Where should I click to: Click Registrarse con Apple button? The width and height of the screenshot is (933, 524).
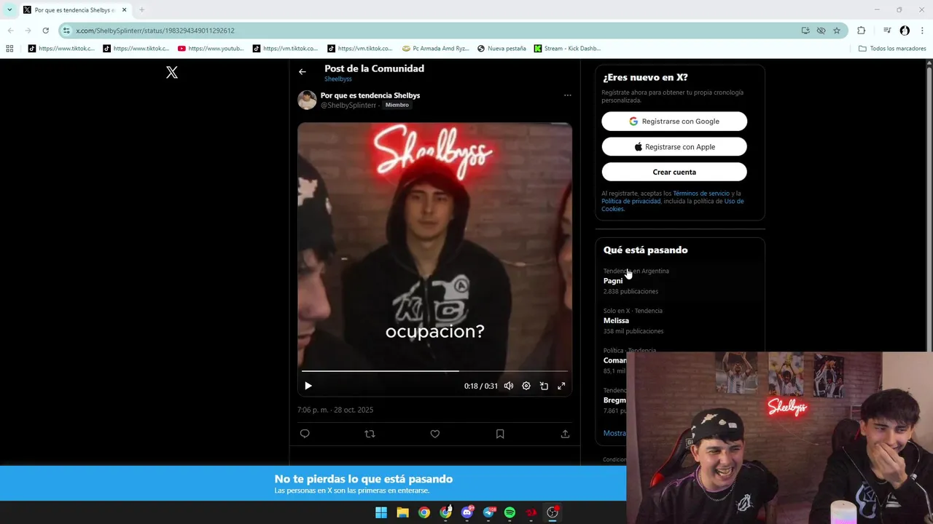pyautogui.click(x=674, y=147)
